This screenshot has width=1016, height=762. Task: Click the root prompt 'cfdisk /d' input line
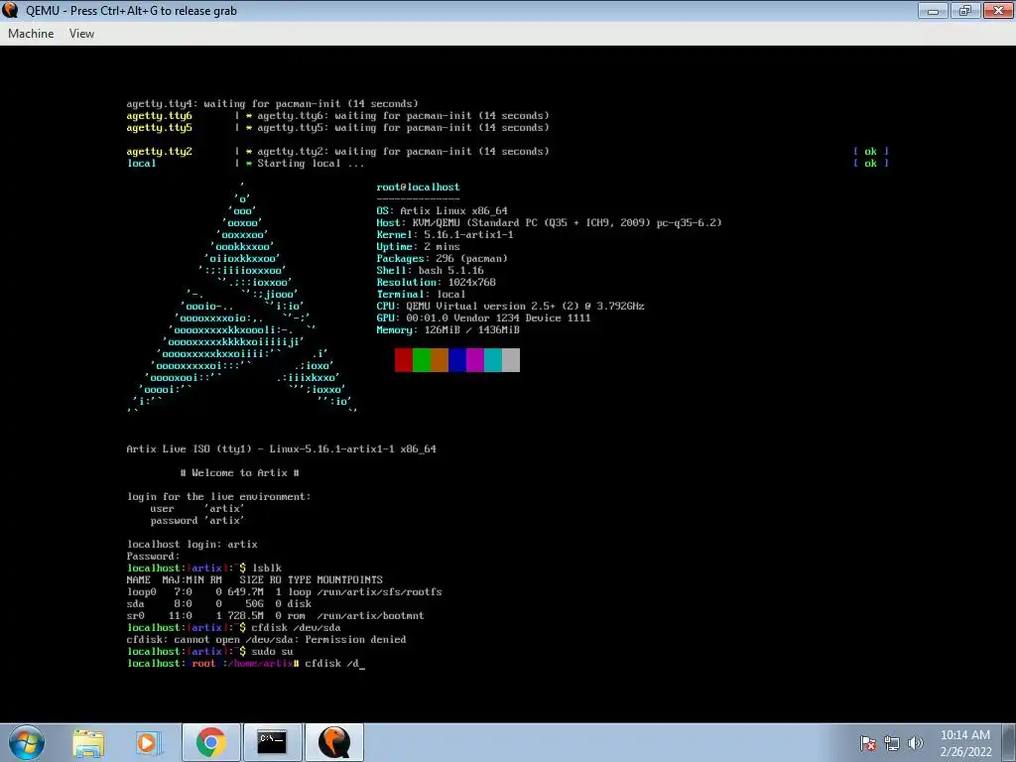(x=246, y=664)
